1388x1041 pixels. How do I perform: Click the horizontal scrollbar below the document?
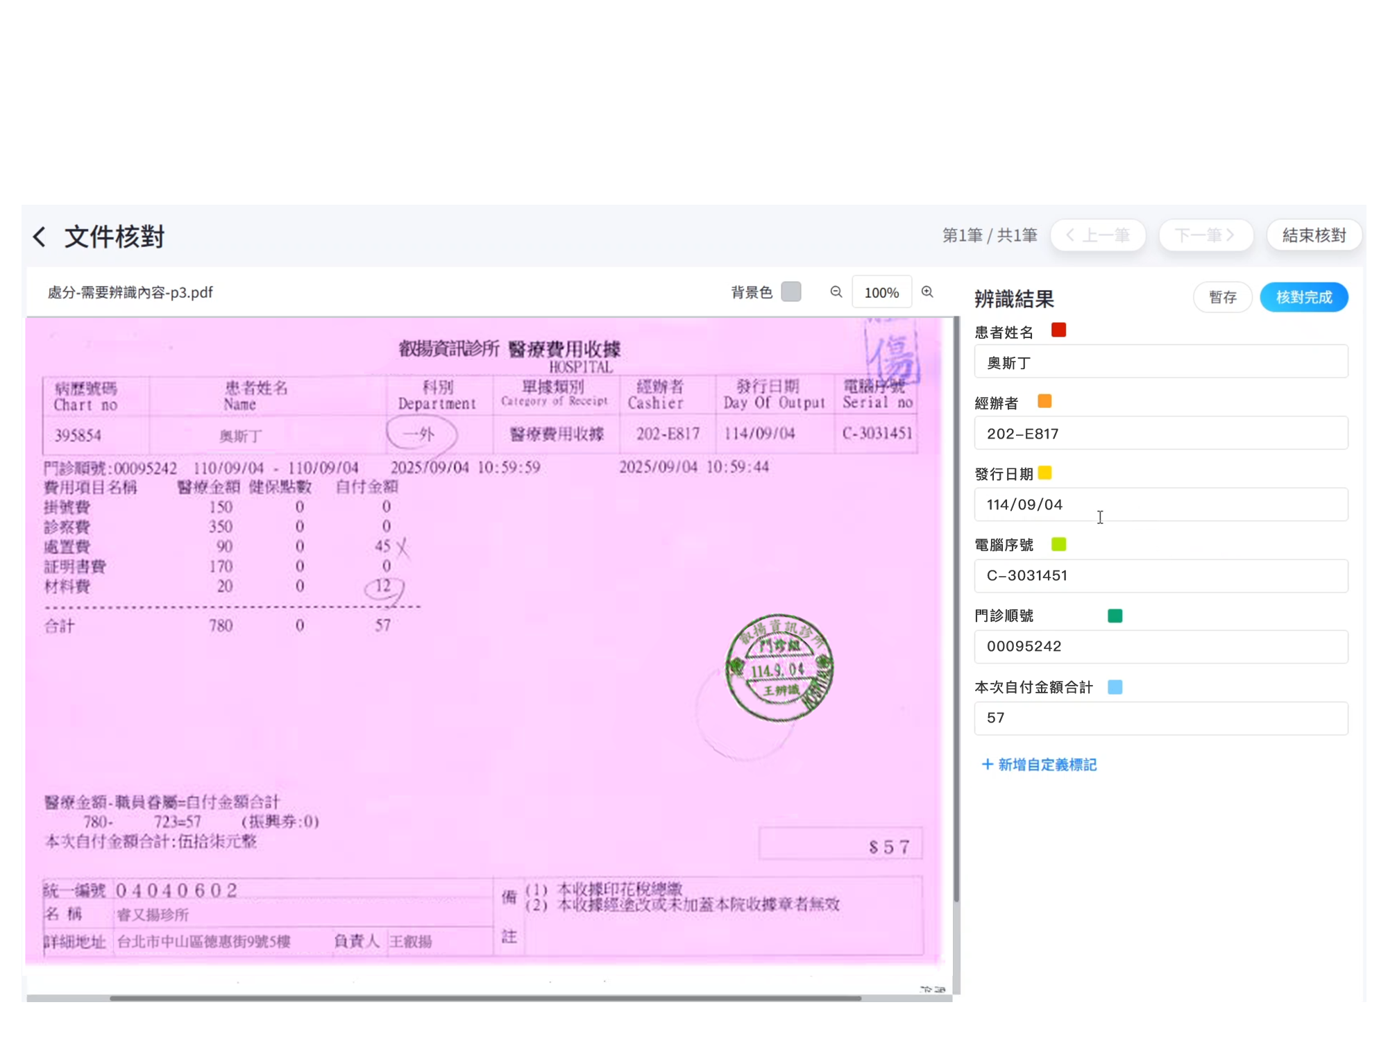coord(486,998)
